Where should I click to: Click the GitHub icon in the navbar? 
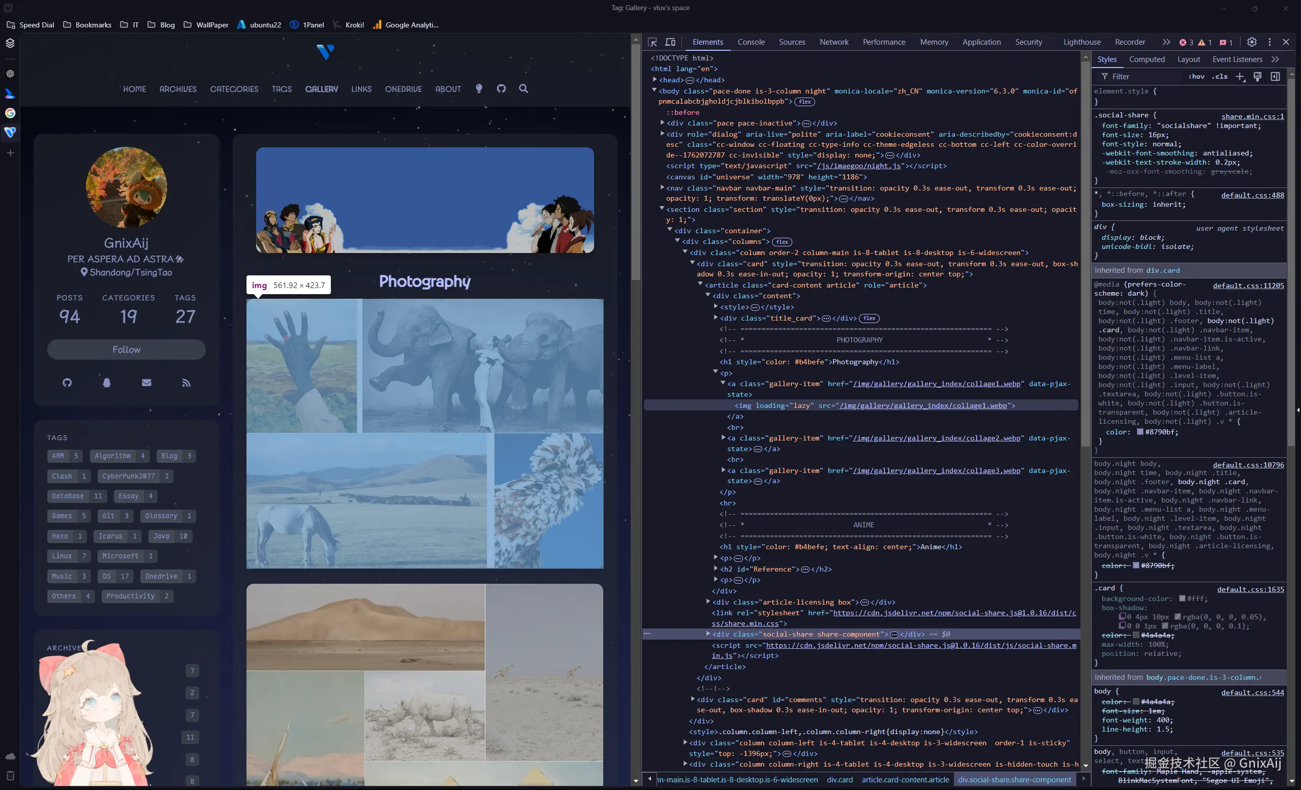[x=501, y=89]
